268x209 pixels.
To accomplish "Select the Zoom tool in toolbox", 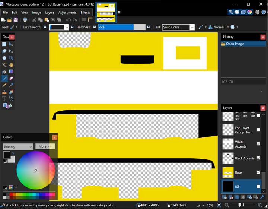I will click(x=11, y=58).
